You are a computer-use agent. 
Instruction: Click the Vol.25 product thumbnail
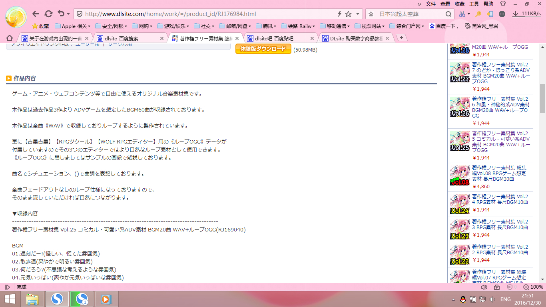pos(460,141)
